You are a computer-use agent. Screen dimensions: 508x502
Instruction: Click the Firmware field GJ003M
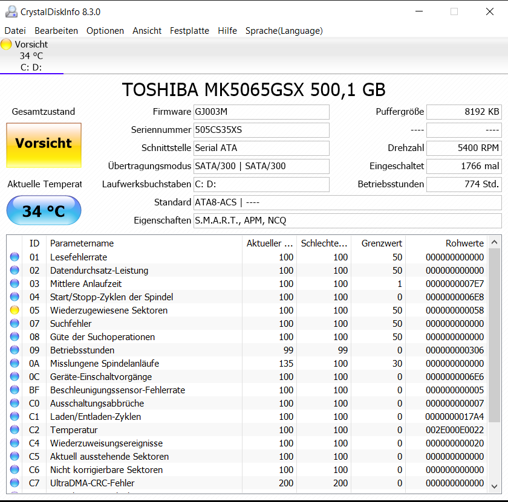coord(261,112)
